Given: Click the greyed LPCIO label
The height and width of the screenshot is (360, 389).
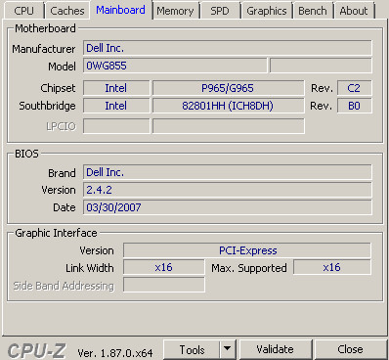Looking at the screenshot, I should 61,126.
